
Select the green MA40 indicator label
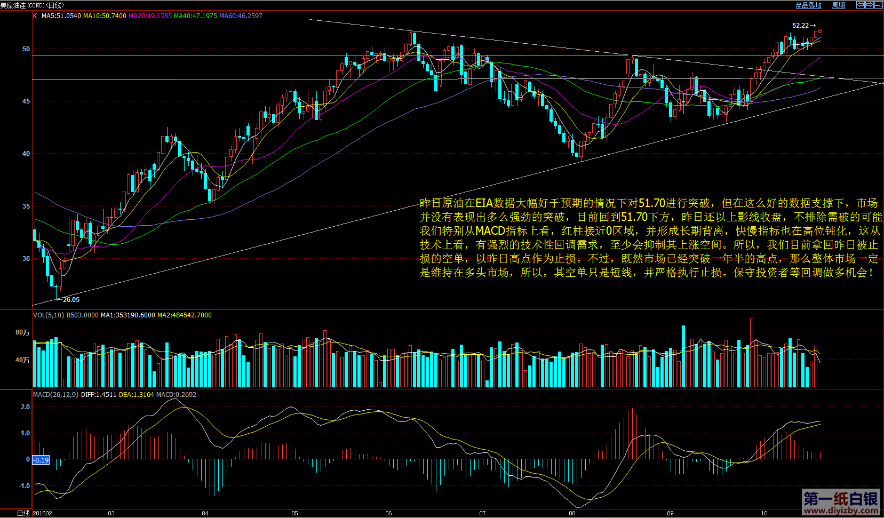(195, 16)
